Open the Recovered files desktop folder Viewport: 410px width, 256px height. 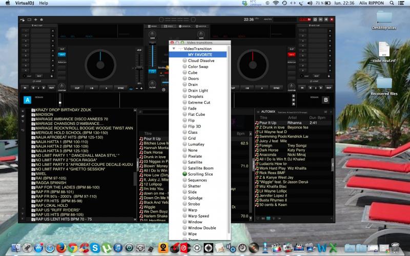[384, 84]
